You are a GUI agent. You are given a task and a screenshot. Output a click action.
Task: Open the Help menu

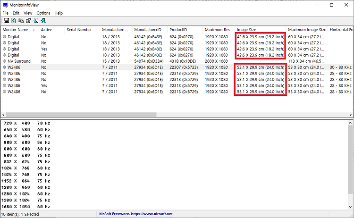(59, 13)
